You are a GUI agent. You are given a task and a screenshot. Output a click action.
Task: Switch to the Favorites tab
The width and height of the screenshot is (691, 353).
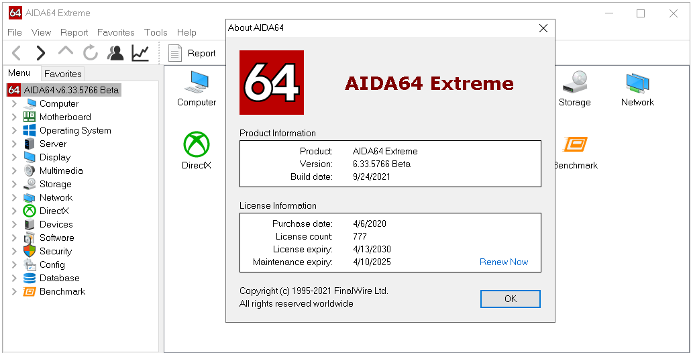pos(62,74)
